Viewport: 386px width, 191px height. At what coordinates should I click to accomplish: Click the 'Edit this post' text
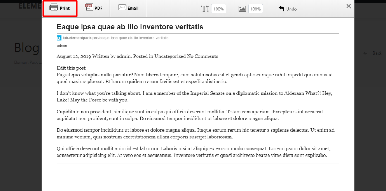point(71,68)
